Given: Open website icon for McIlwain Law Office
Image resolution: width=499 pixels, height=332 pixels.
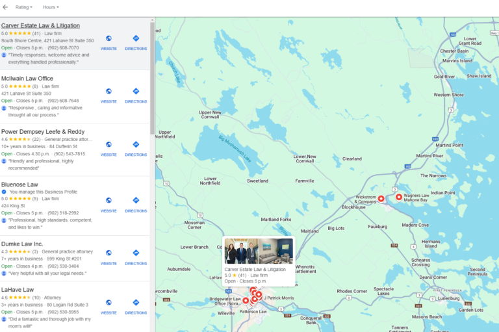Looking at the screenshot, I should (x=109, y=91).
